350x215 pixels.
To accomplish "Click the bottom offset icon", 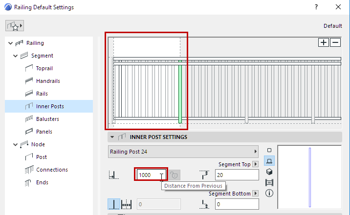I will click(x=205, y=204).
